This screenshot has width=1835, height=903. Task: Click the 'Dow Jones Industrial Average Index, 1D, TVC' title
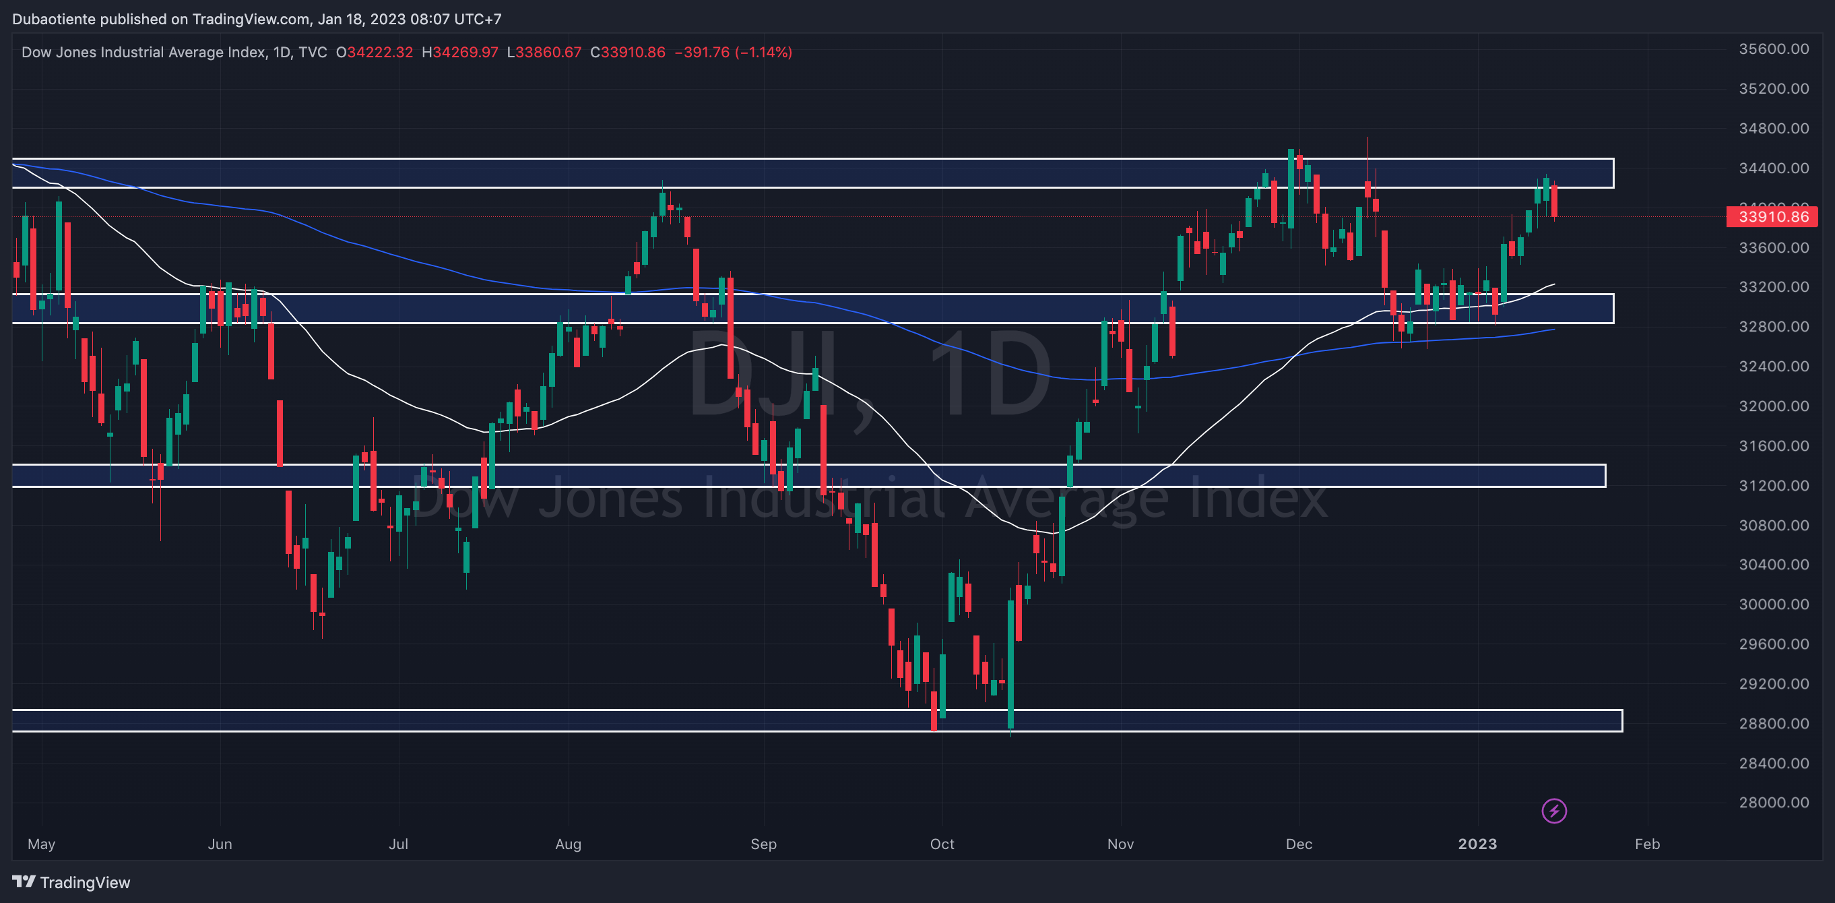click(174, 52)
